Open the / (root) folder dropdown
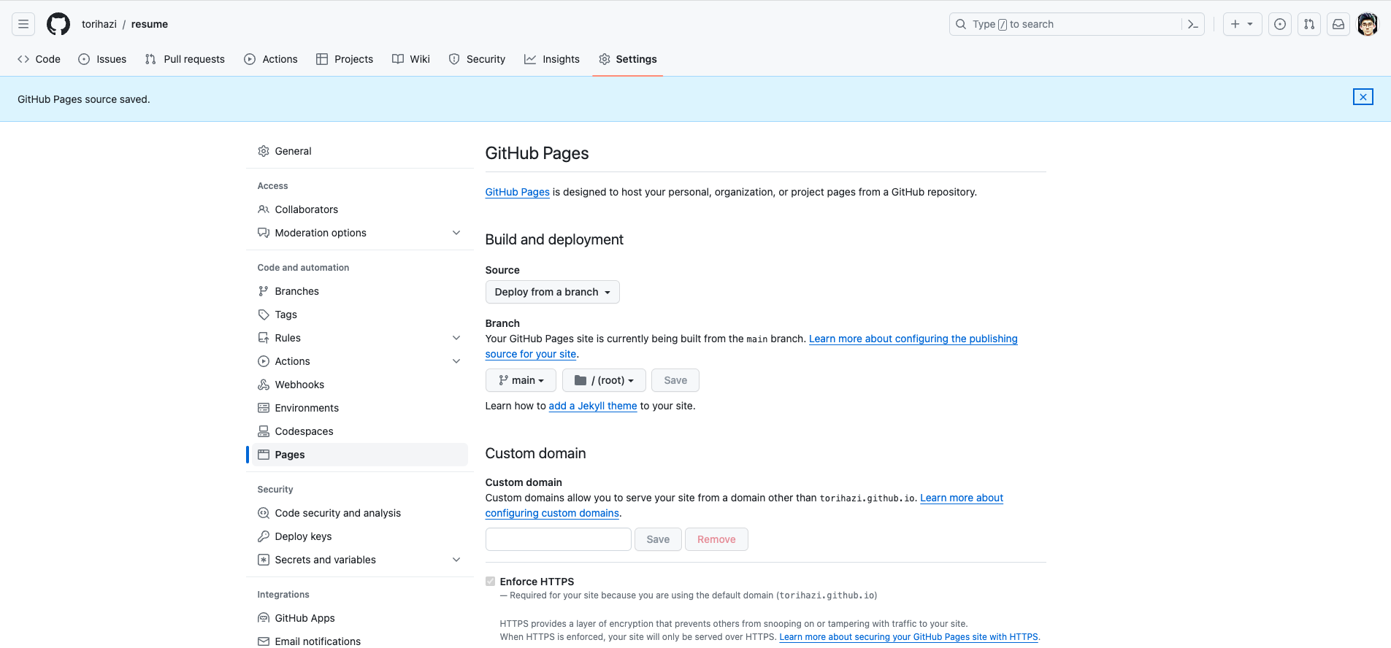 (604, 380)
